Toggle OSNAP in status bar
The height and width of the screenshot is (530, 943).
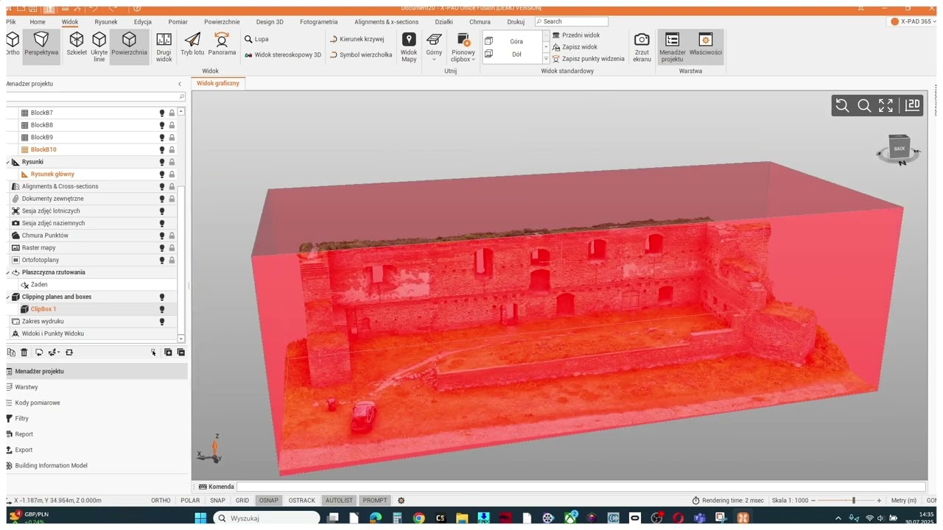pyautogui.click(x=269, y=501)
